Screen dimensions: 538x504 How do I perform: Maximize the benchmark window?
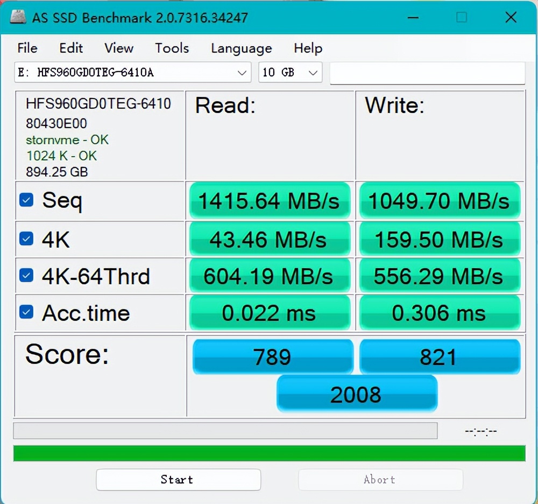(461, 17)
